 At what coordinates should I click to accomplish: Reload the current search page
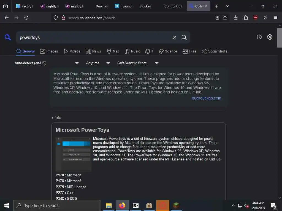pyautogui.click(x=26, y=18)
